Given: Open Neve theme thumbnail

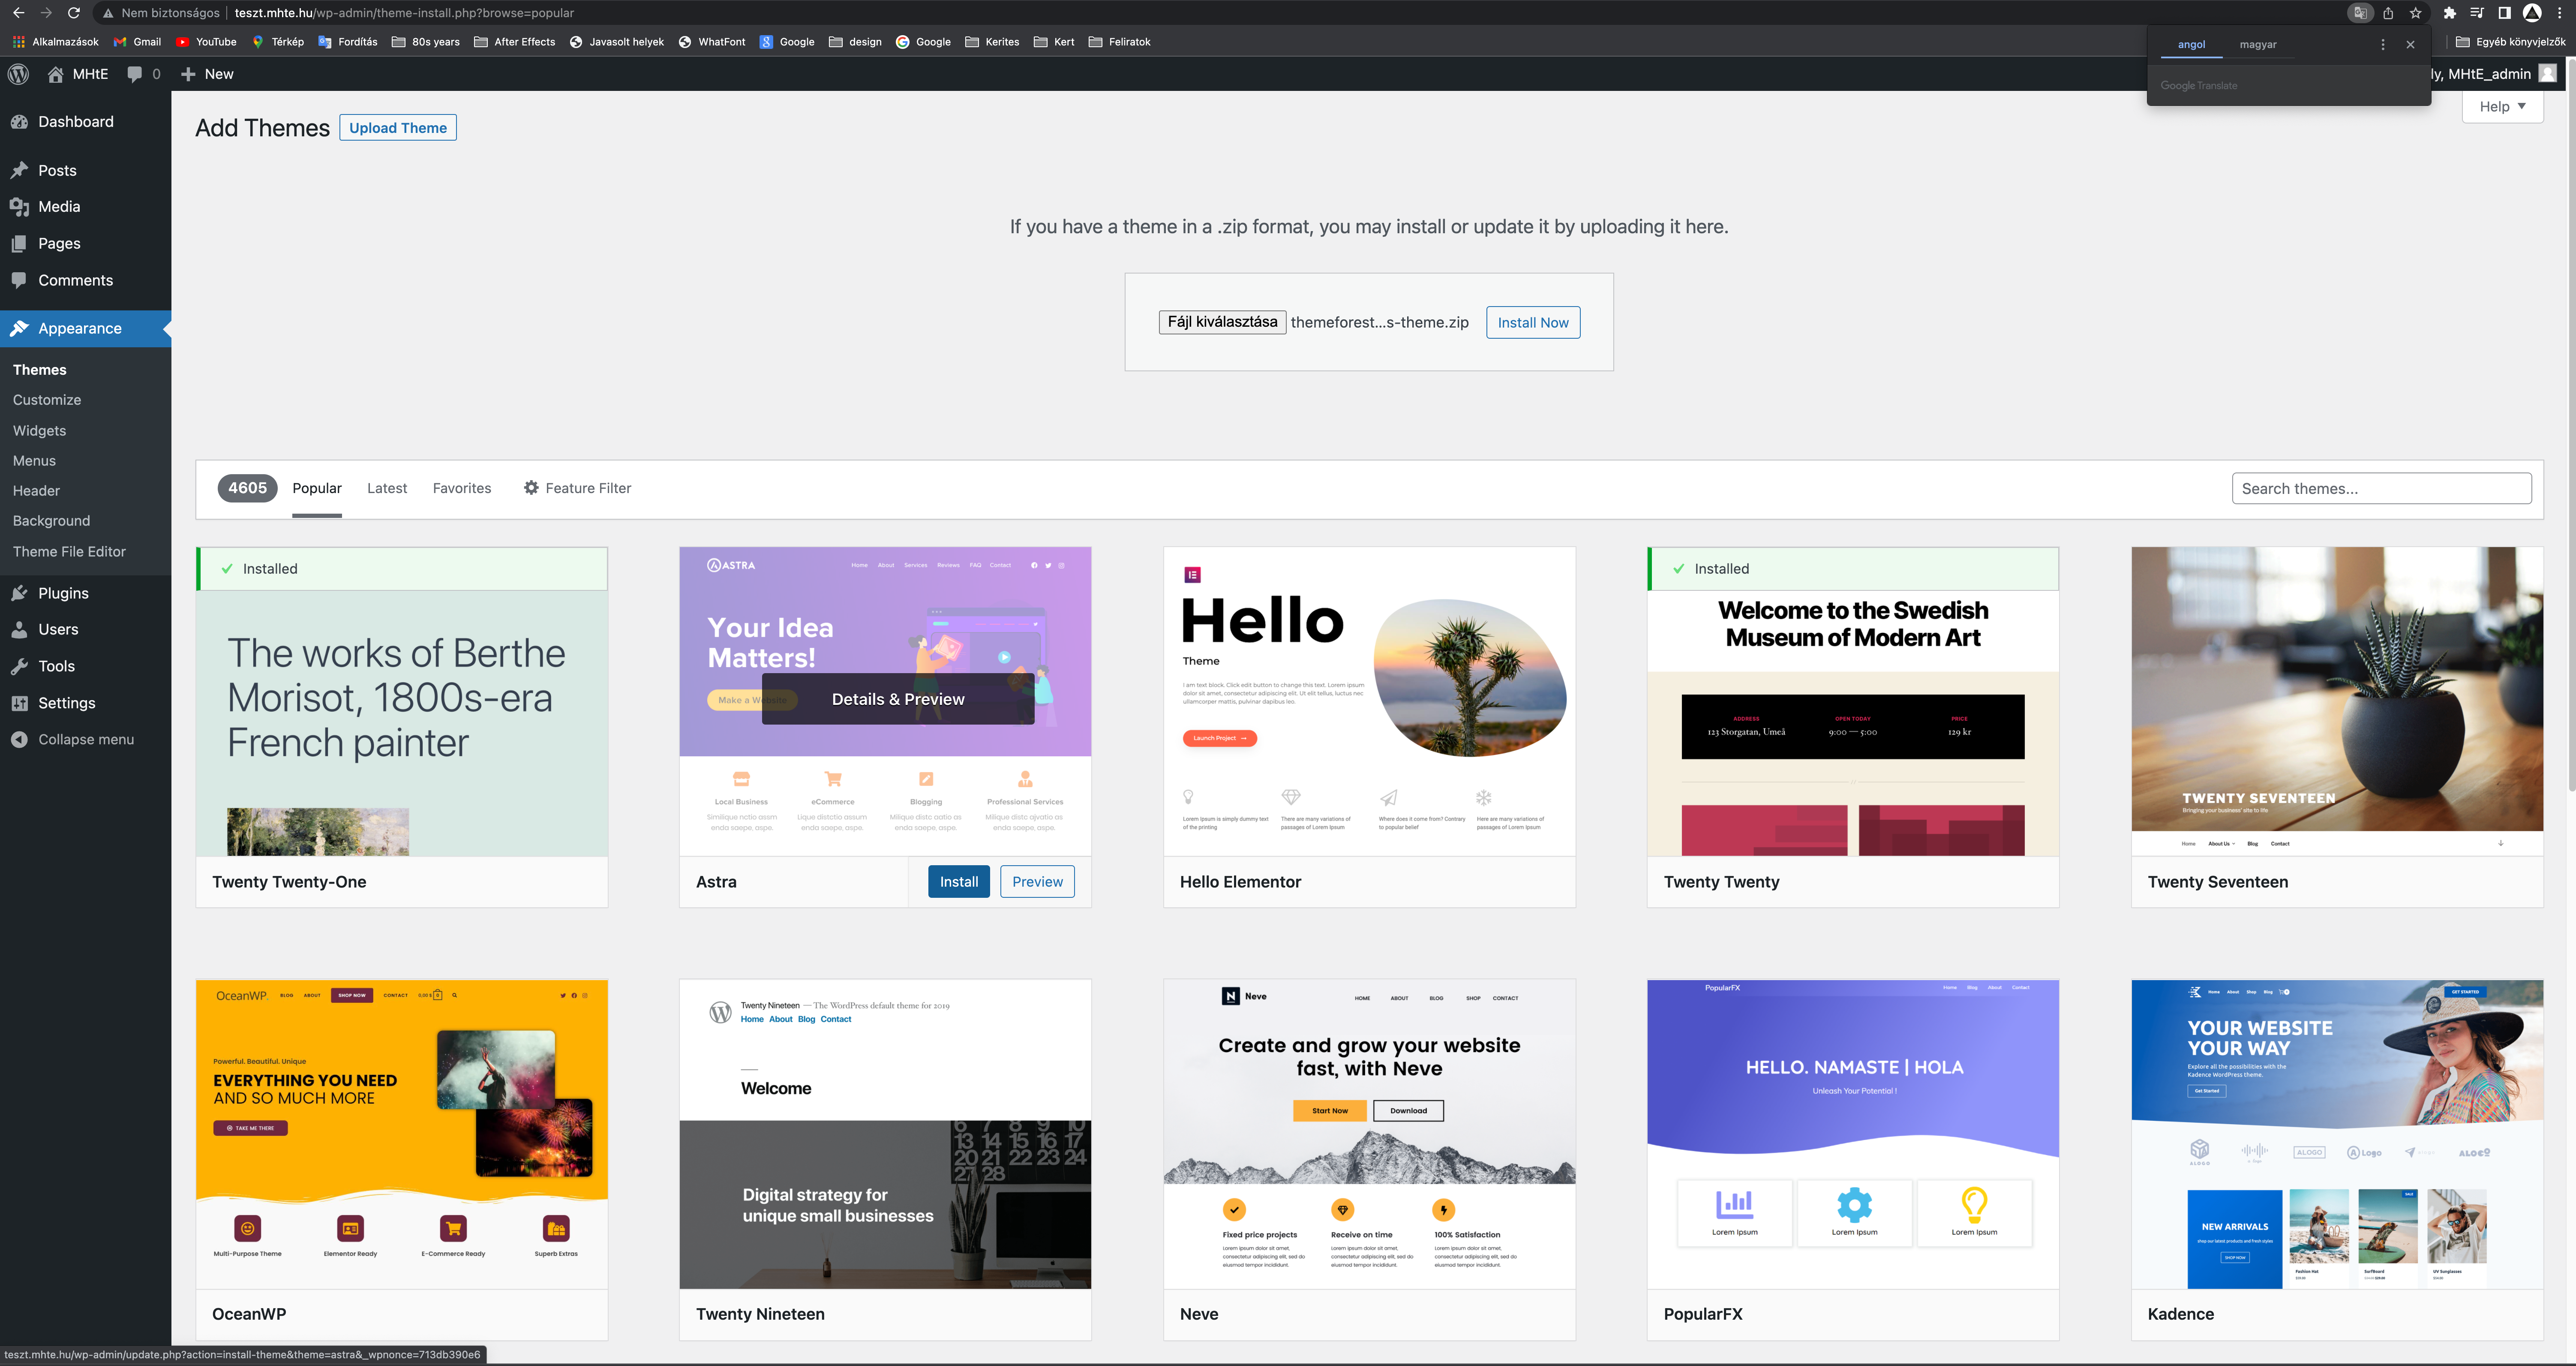Looking at the screenshot, I should click(x=1369, y=1134).
